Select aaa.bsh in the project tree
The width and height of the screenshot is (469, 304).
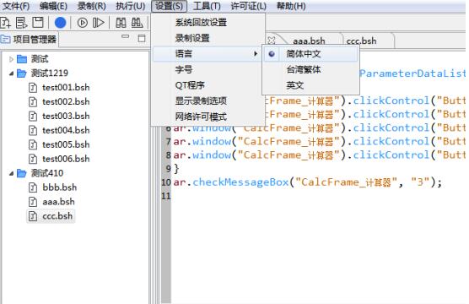coord(58,202)
